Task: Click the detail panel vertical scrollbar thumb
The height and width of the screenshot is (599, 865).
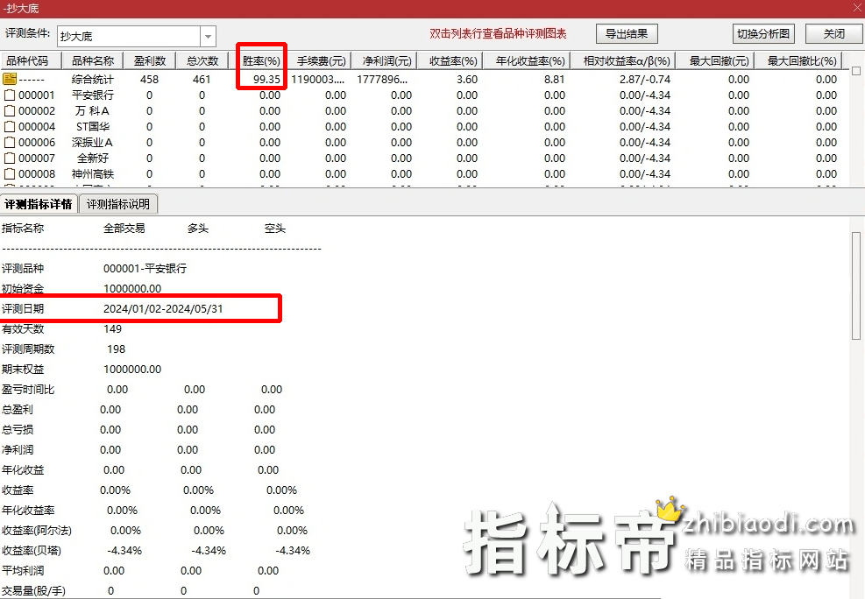Action: 856,286
